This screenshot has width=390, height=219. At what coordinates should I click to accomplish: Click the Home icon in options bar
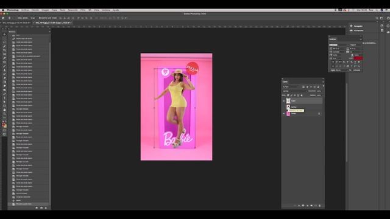tap(3, 18)
